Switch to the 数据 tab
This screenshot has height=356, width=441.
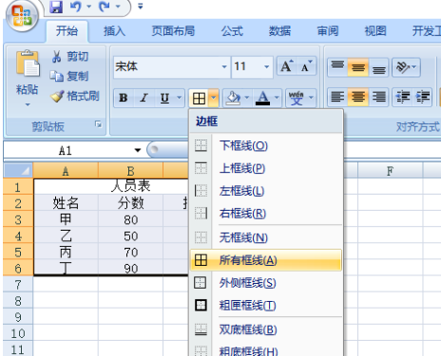pos(279,31)
